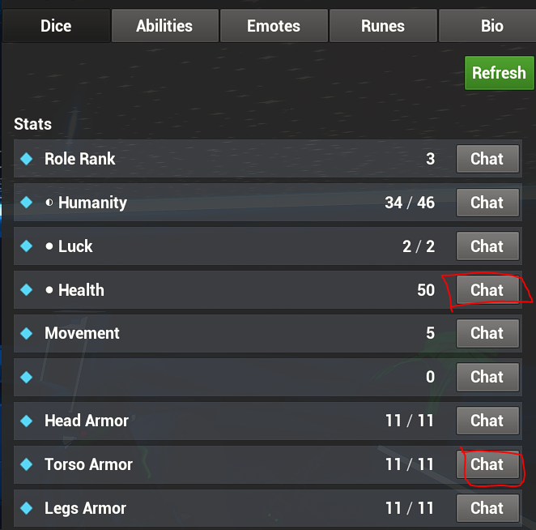The width and height of the screenshot is (536, 530).
Task: Go to the Bio tab
Action: [491, 26]
